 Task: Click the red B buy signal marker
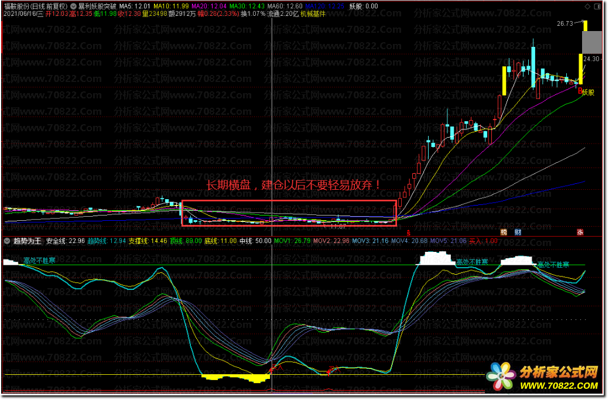click(580, 91)
